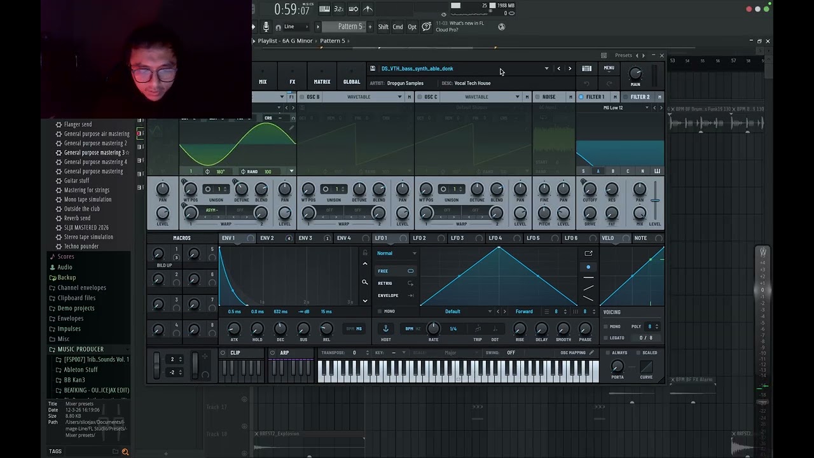Click the LFO host anchor icon
The image size is (814, 458).
[x=385, y=328]
